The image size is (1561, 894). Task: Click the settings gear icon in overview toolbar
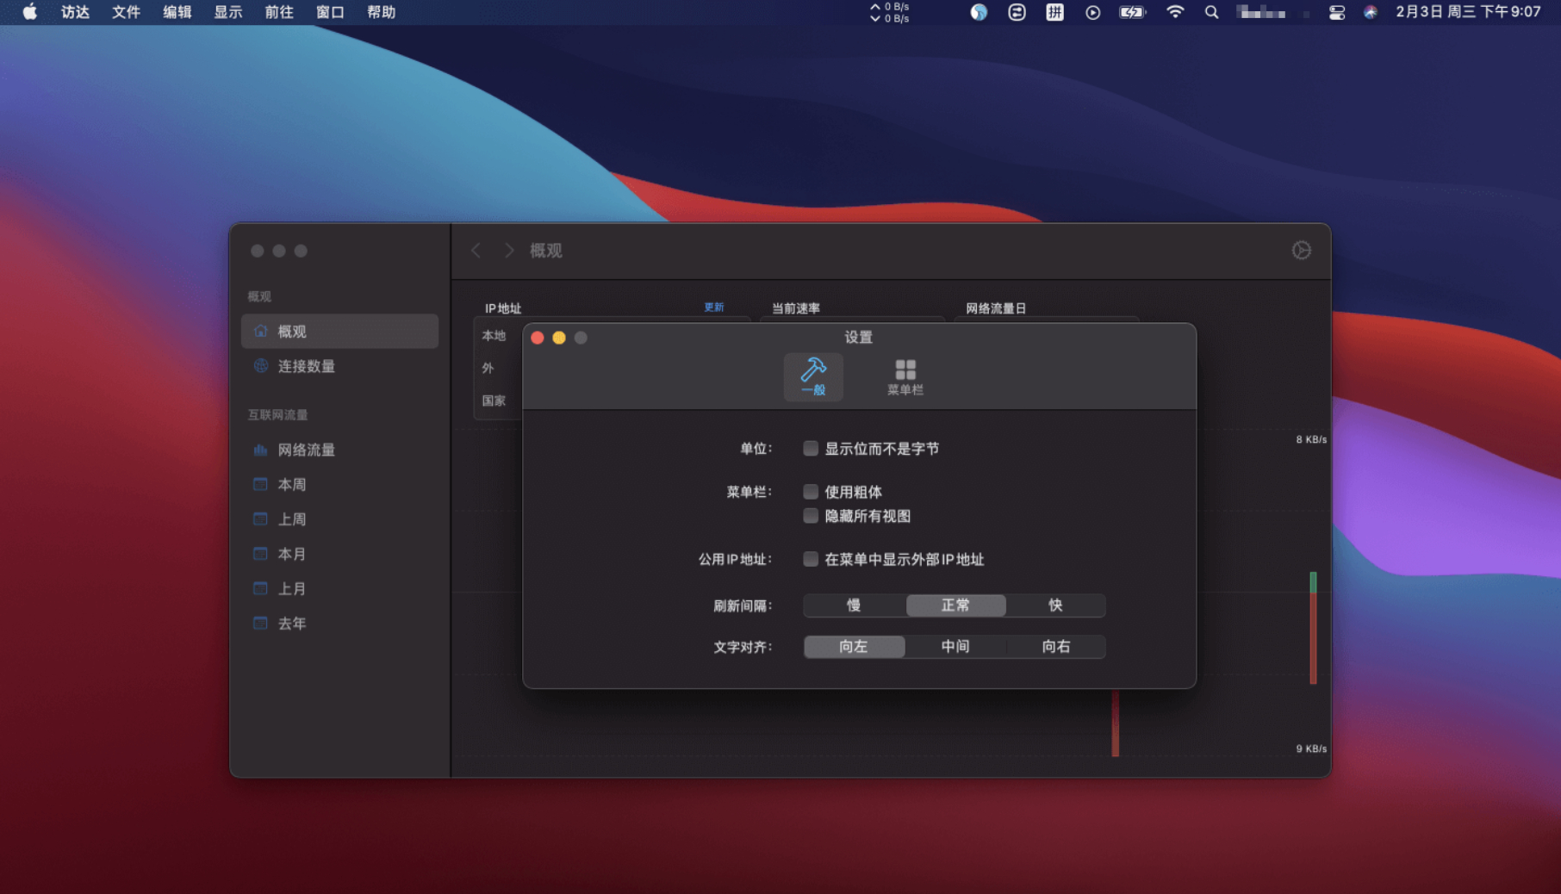click(1301, 251)
